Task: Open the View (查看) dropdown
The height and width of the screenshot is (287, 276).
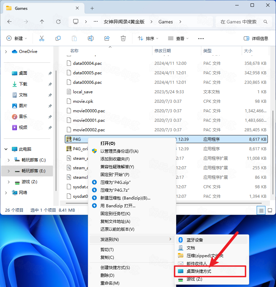Action: (178, 38)
